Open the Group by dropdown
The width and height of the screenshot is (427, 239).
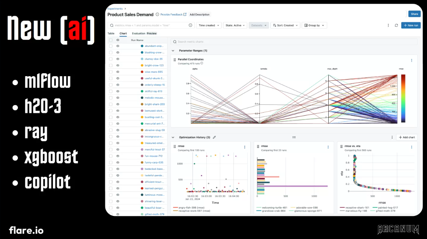(314, 25)
